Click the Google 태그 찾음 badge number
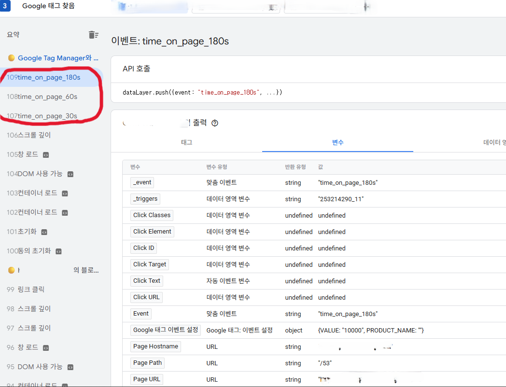This screenshot has height=387, width=506. (5, 5)
